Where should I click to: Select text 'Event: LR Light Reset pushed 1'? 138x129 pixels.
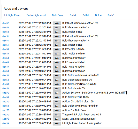click(x=79, y=119)
